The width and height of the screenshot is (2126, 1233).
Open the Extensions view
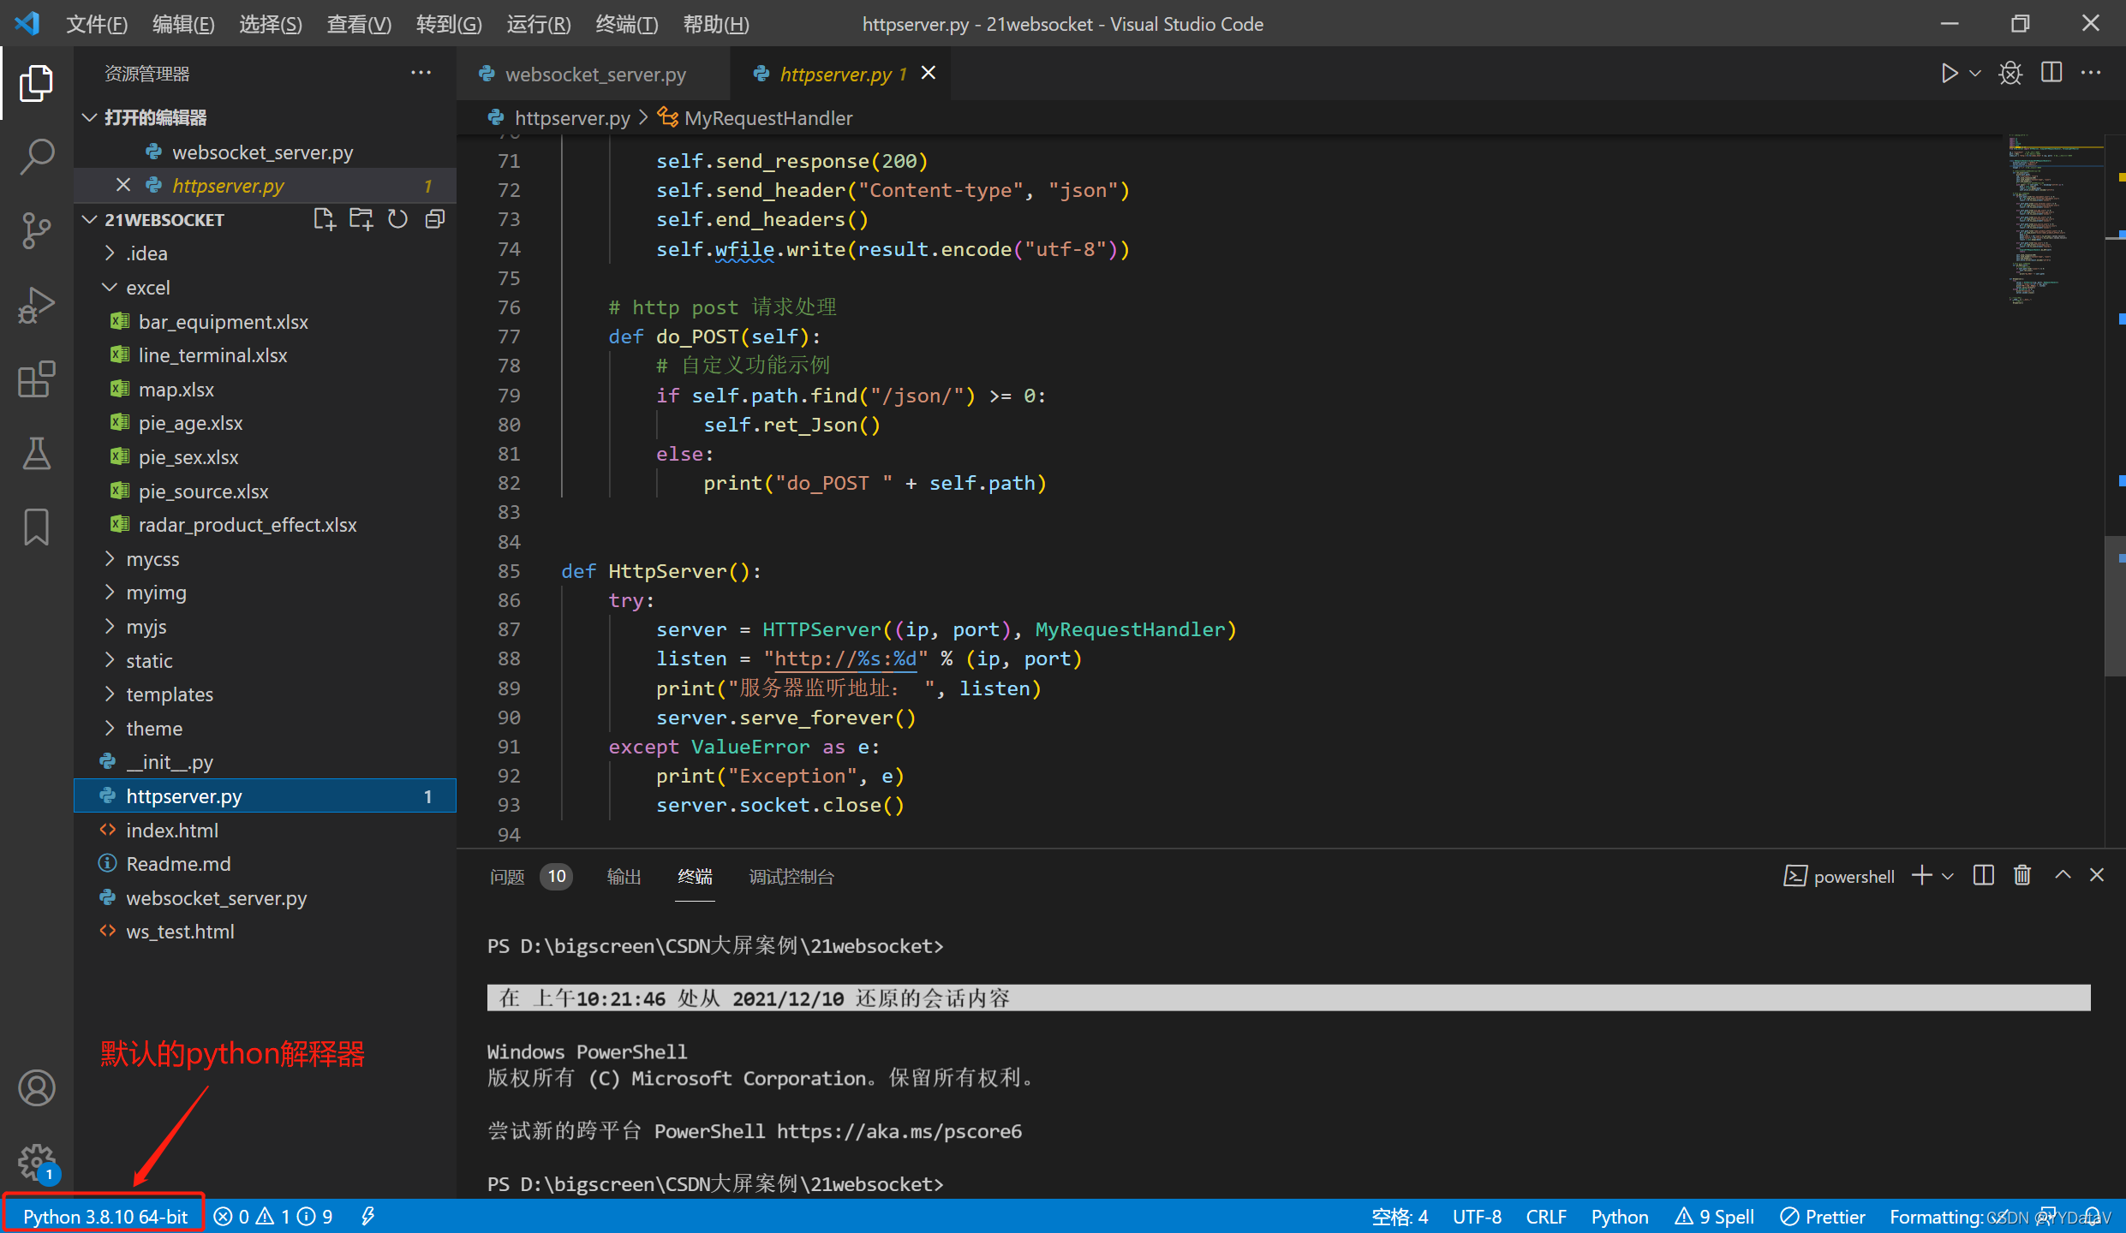36,378
